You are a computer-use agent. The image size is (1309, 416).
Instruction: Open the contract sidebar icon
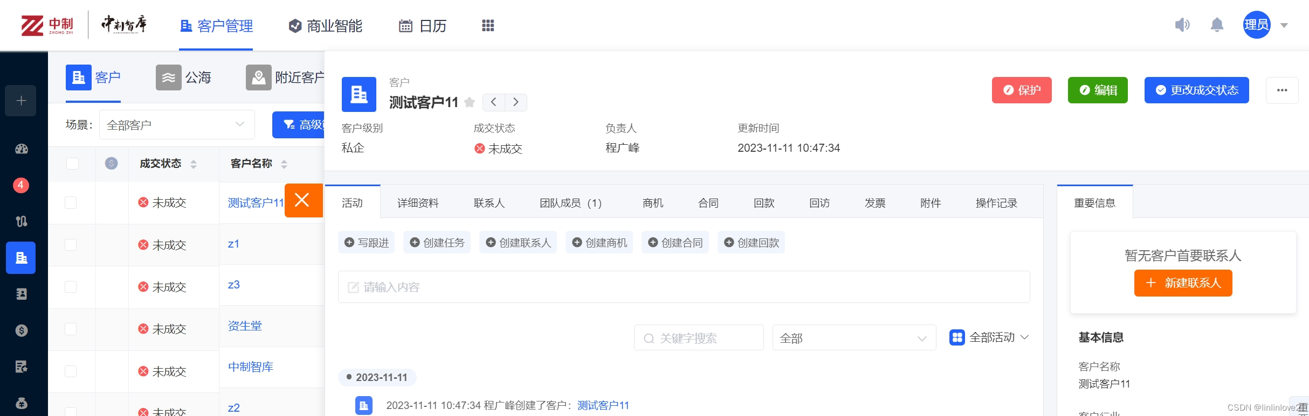tap(22, 367)
